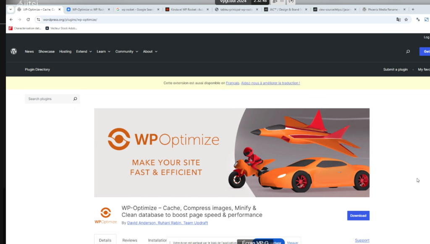Open the Showcase menu item
The width and height of the screenshot is (430, 244).
(47, 51)
